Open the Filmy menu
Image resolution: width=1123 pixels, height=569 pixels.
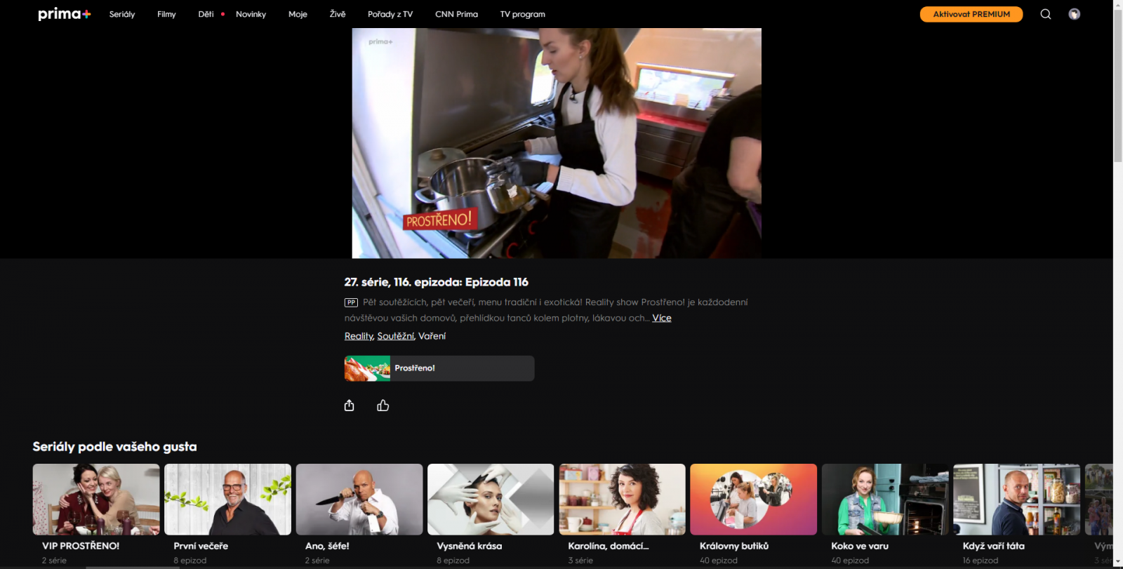(166, 14)
